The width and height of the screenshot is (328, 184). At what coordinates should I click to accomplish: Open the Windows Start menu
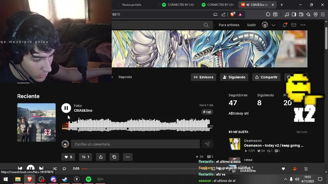click(x=6, y=179)
